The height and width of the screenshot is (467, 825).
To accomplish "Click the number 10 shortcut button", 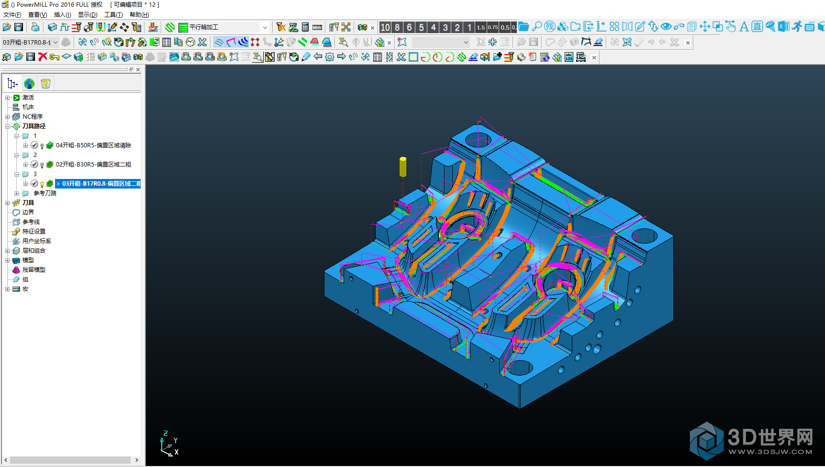I will 385,27.
